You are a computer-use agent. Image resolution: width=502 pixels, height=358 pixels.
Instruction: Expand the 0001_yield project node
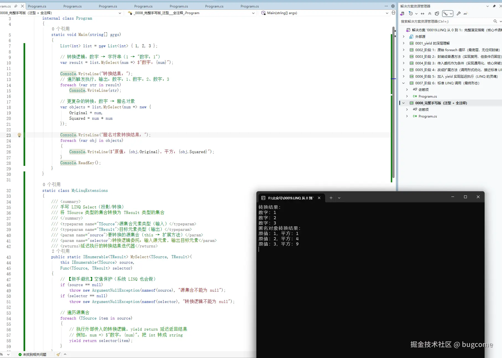tap(403, 43)
